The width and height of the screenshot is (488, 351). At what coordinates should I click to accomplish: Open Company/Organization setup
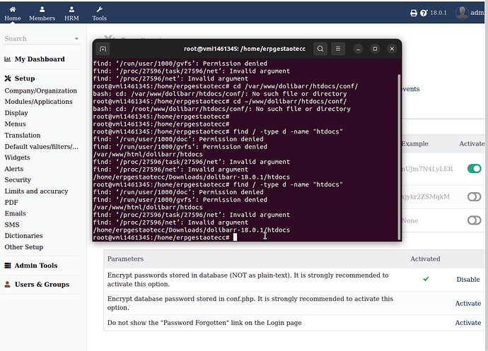click(x=41, y=91)
